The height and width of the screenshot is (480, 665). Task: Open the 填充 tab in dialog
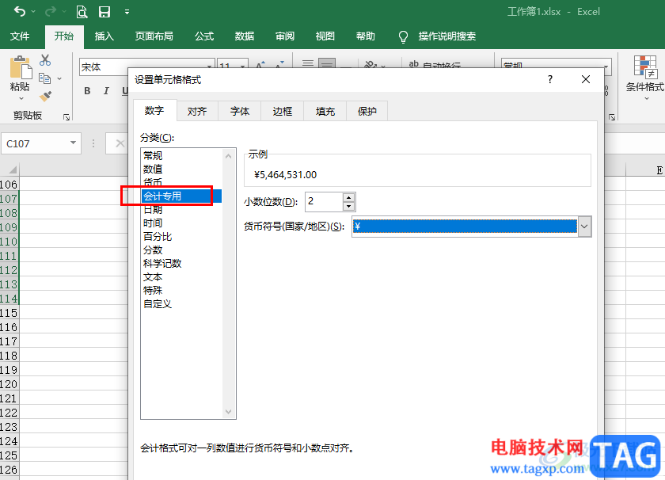(x=325, y=111)
